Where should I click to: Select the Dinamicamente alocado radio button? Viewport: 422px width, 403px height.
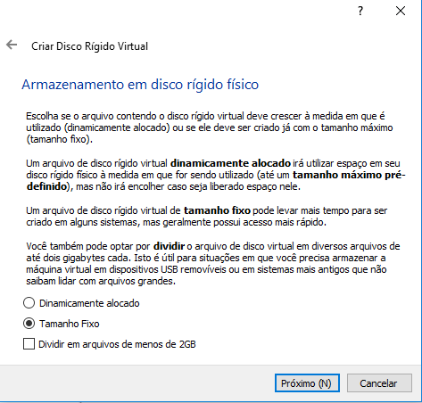(x=29, y=303)
